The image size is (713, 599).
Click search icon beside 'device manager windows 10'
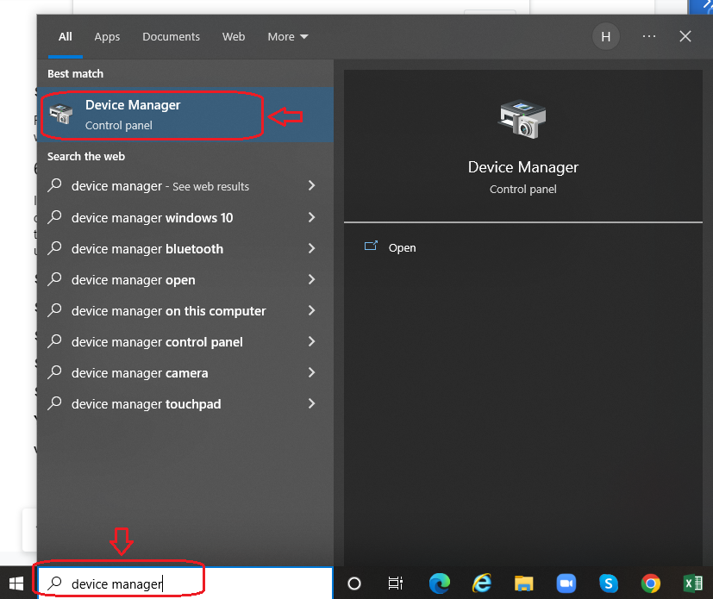[54, 217]
